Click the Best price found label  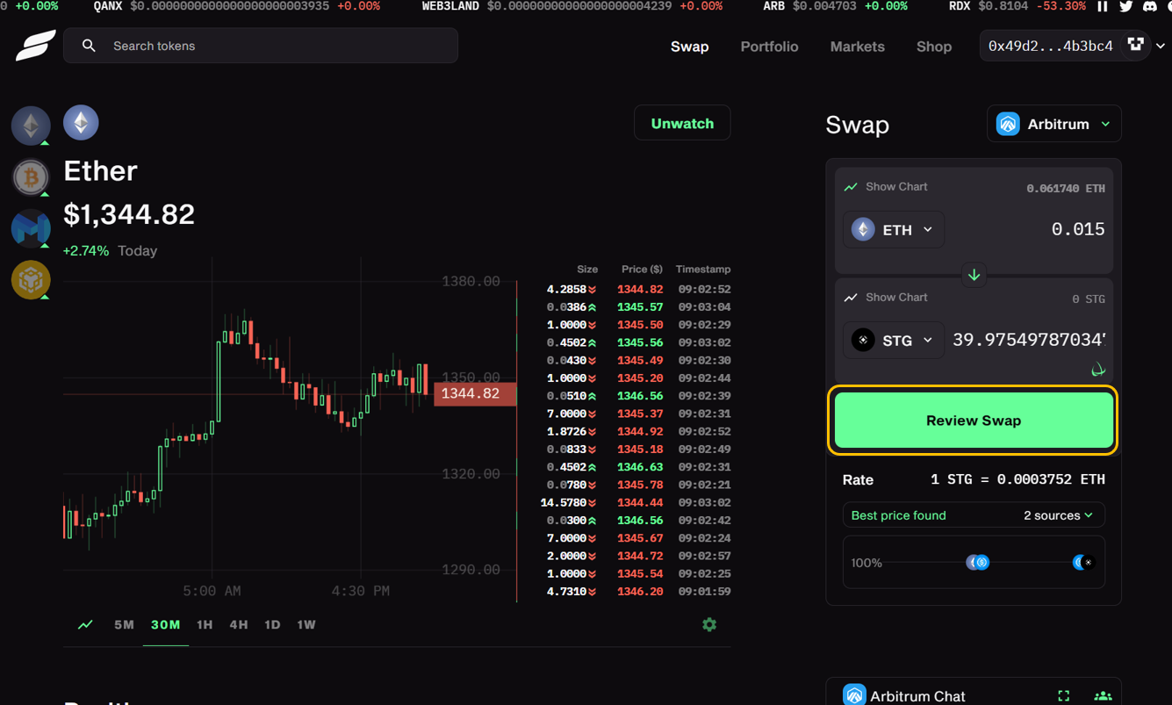coord(898,515)
